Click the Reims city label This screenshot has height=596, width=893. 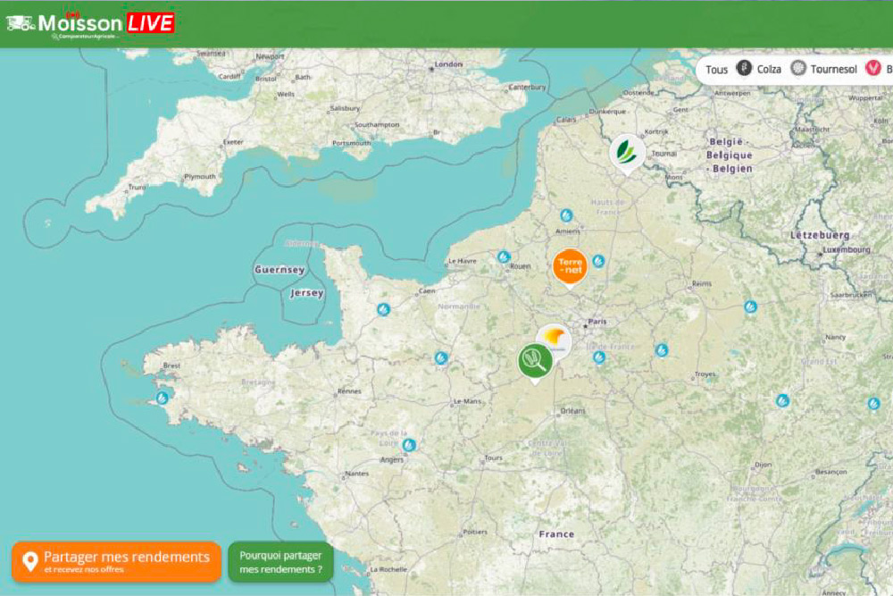[702, 283]
